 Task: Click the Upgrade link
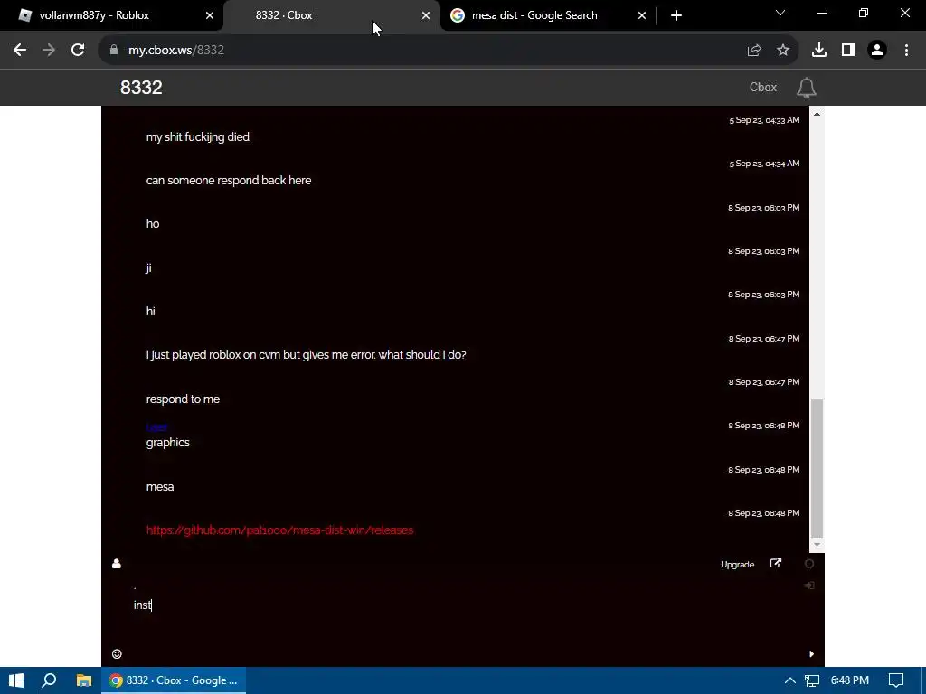[738, 564]
